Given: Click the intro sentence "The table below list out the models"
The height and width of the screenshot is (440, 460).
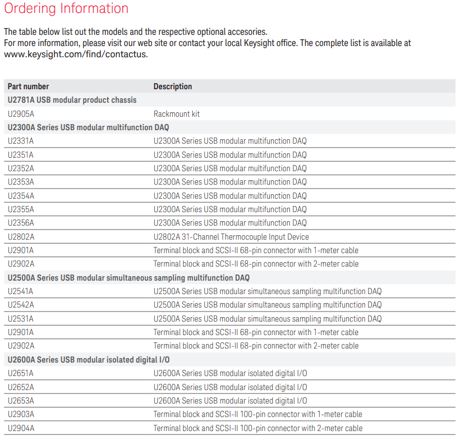Looking at the screenshot, I should (x=136, y=31).
